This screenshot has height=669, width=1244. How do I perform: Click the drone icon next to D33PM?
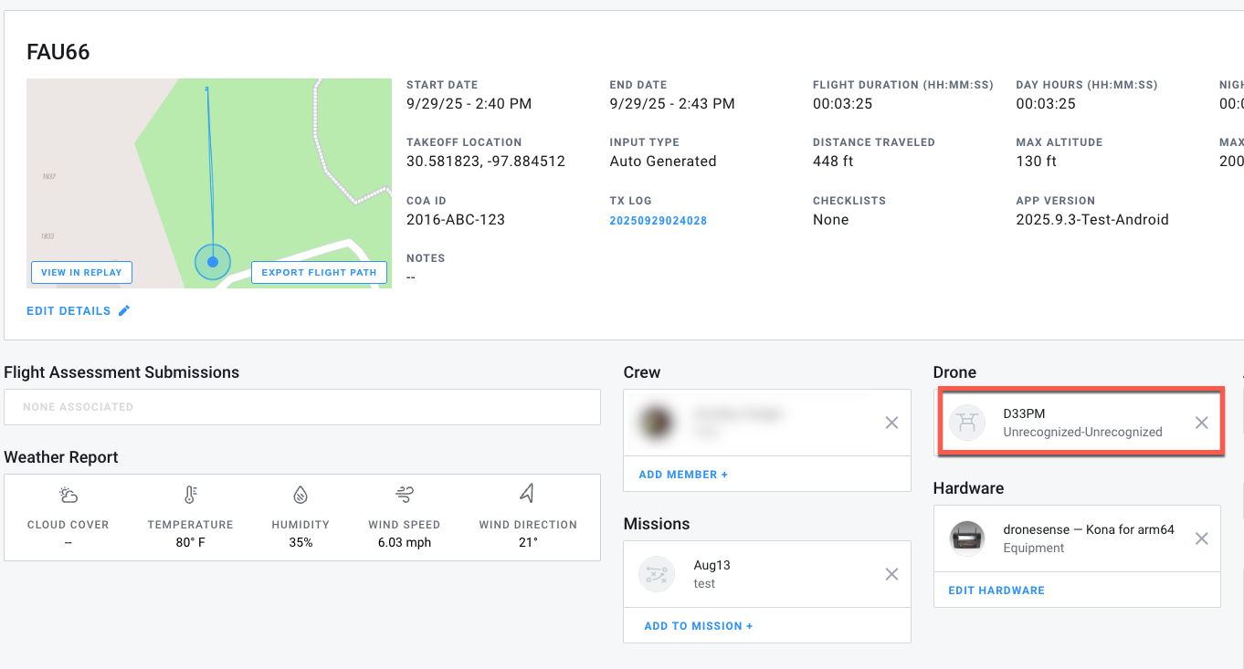pos(967,423)
